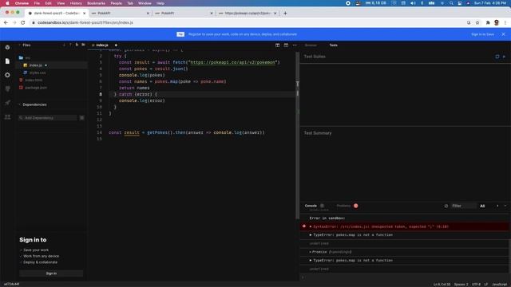Viewport: 511px width, 287px height.
Task: Open the View menu in menu bar
Action: [x=61, y=3]
